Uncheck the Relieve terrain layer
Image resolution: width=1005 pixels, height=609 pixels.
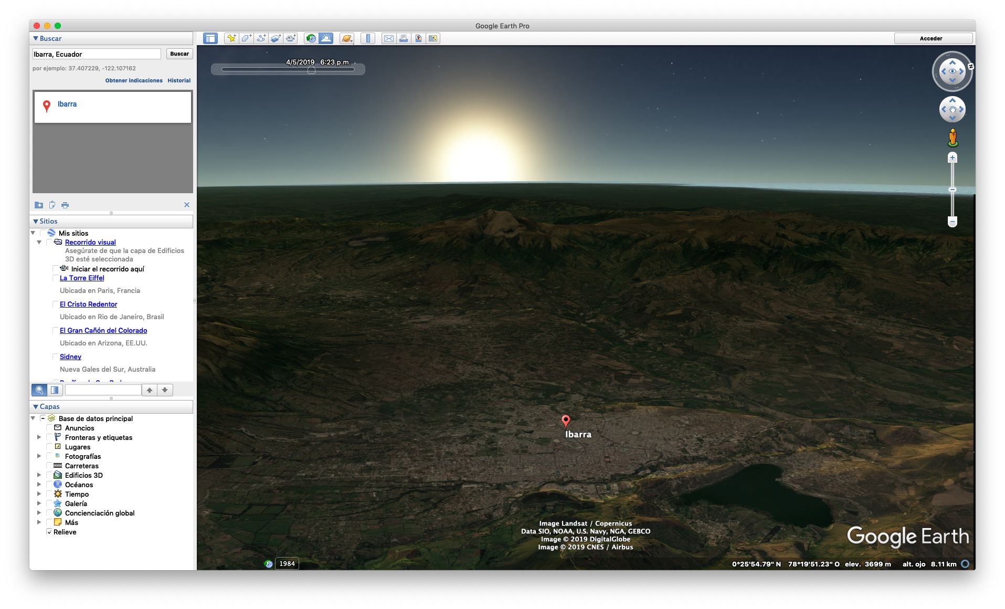coord(49,532)
